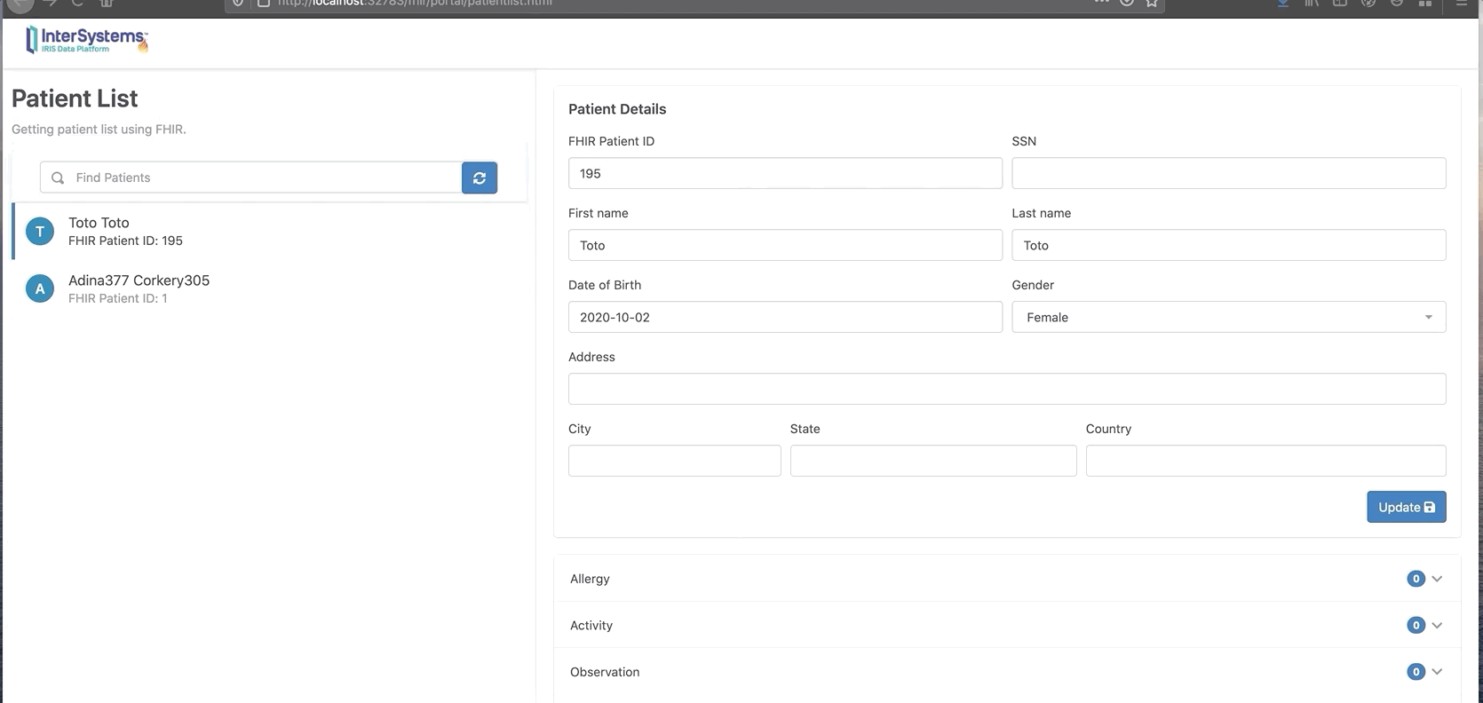Viewport: 1483px width, 703px height.
Task: Select patient Adina377 Corkery305 in list
Action: click(x=270, y=288)
